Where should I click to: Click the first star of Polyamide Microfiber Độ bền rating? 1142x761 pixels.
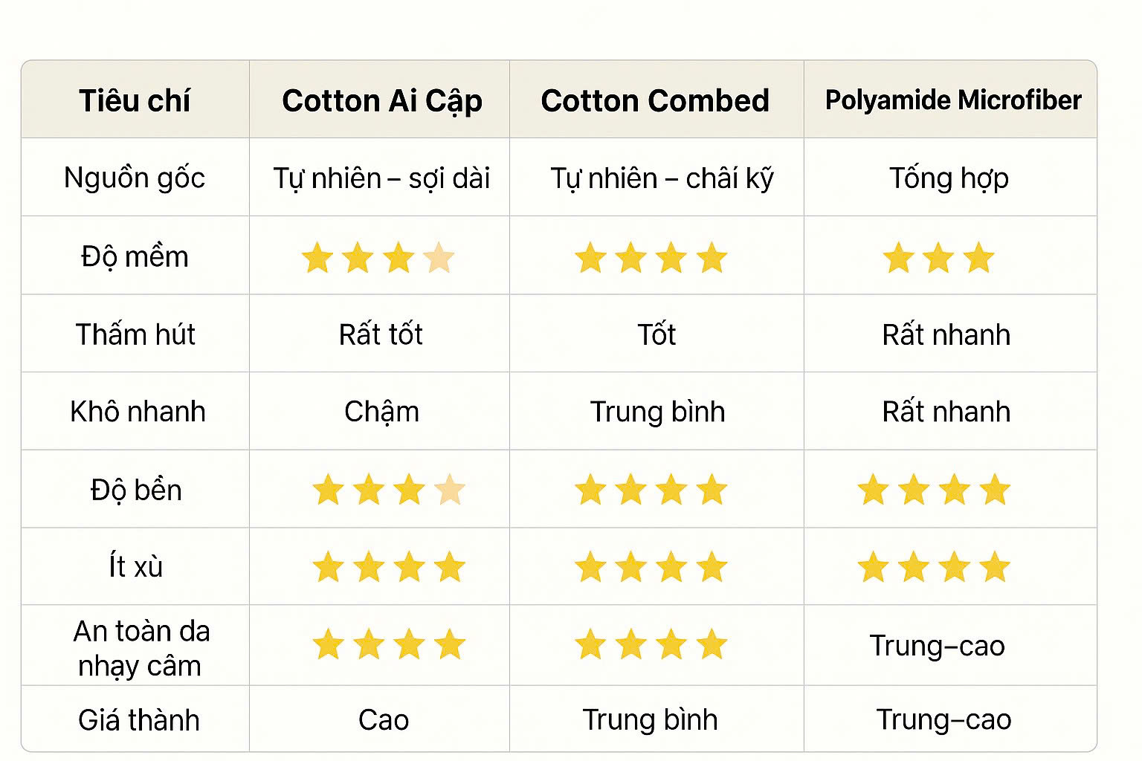[x=874, y=490]
